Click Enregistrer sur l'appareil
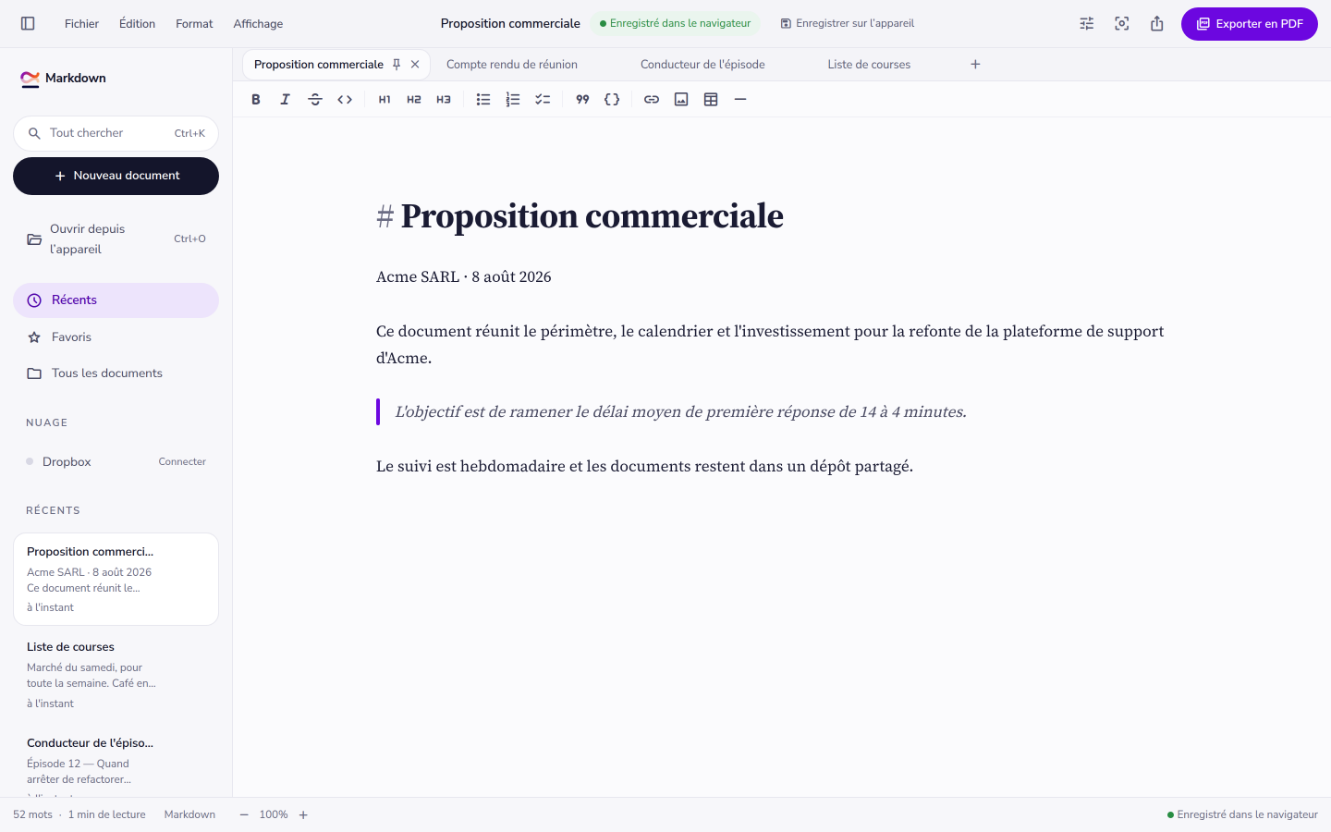This screenshot has height=832, width=1331. (x=848, y=24)
